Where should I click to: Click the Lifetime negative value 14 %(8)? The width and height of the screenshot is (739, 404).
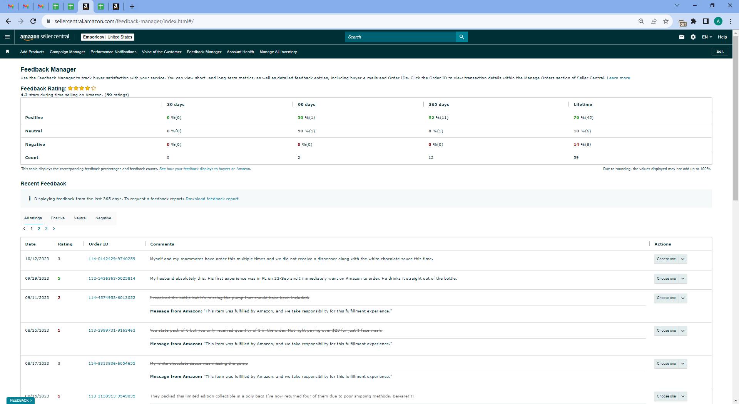pyautogui.click(x=582, y=145)
